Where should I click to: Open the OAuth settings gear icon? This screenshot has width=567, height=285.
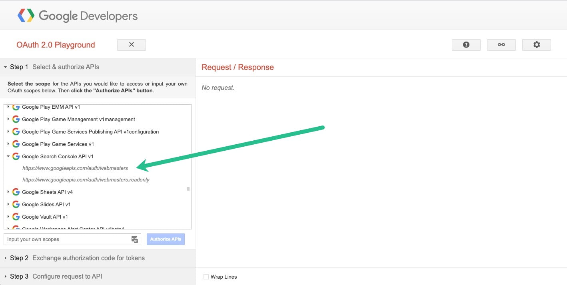click(536, 44)
